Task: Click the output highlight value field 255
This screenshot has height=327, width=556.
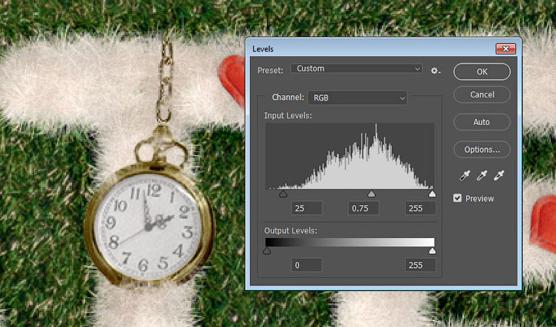Action: coord(420,265)
